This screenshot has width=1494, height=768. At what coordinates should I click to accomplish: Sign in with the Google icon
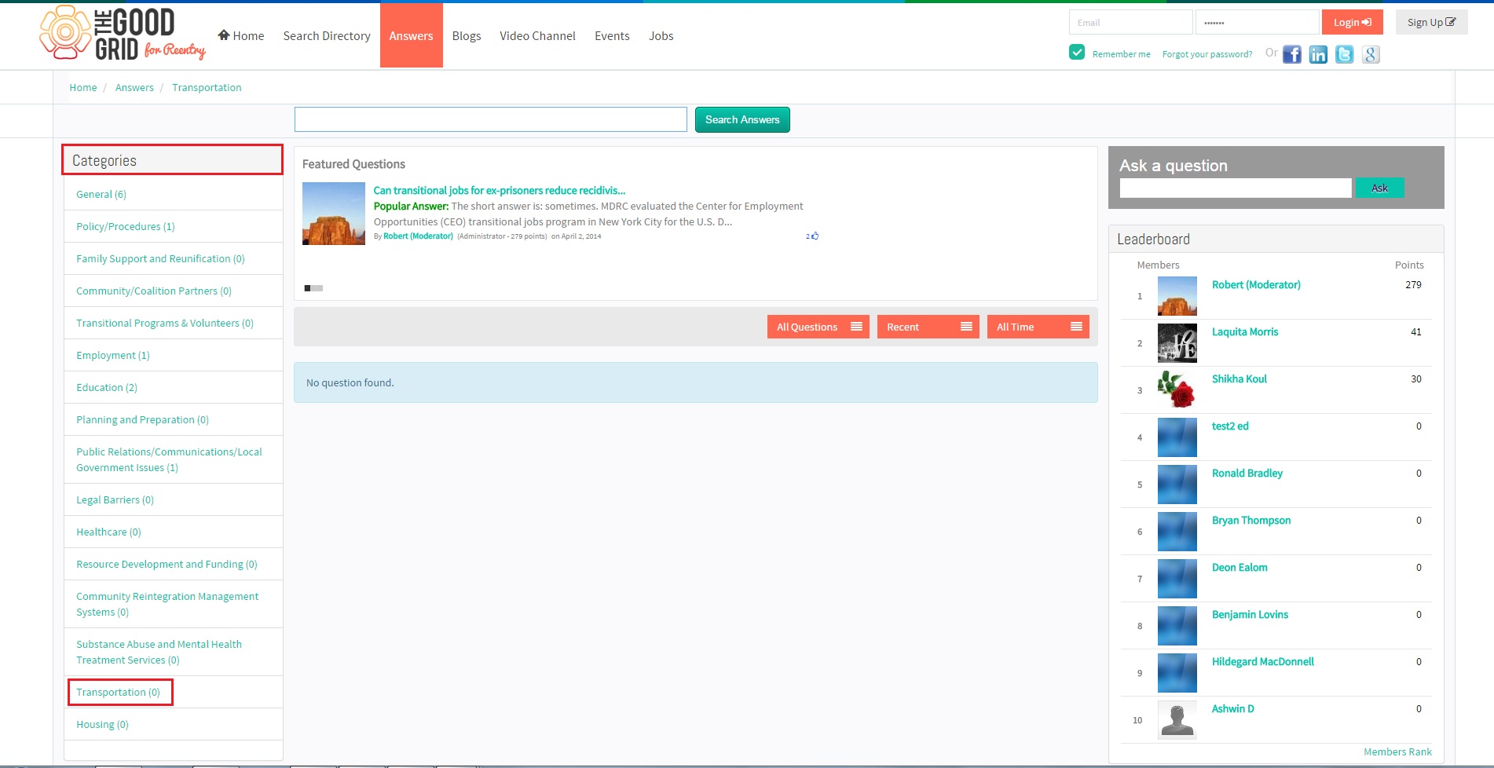coord(1371,54)
